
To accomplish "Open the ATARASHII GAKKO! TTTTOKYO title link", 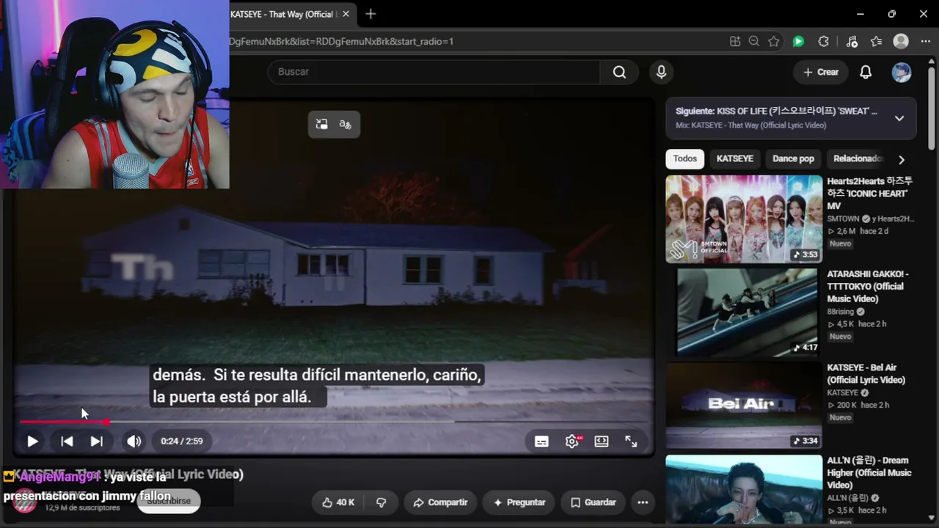I will tap(869, 287).
